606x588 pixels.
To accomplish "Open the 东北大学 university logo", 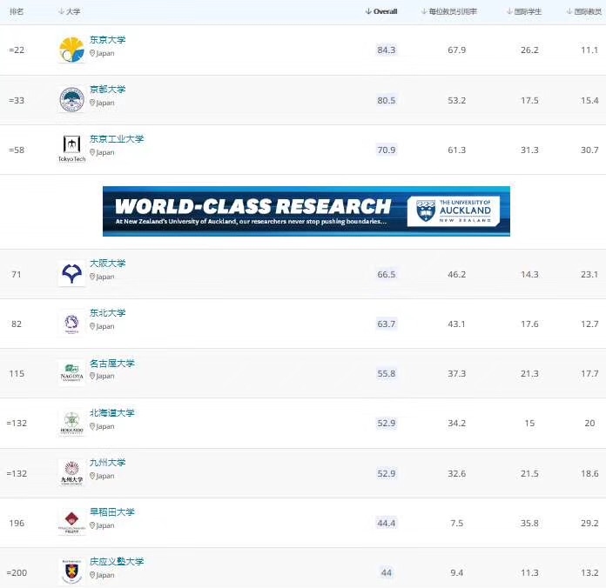I will pos(71,324).
